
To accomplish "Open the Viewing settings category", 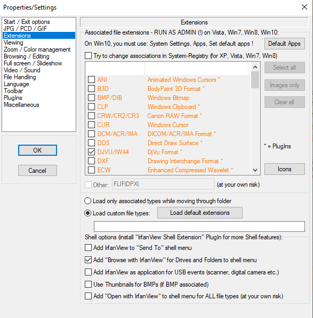I will click(14, 43).
